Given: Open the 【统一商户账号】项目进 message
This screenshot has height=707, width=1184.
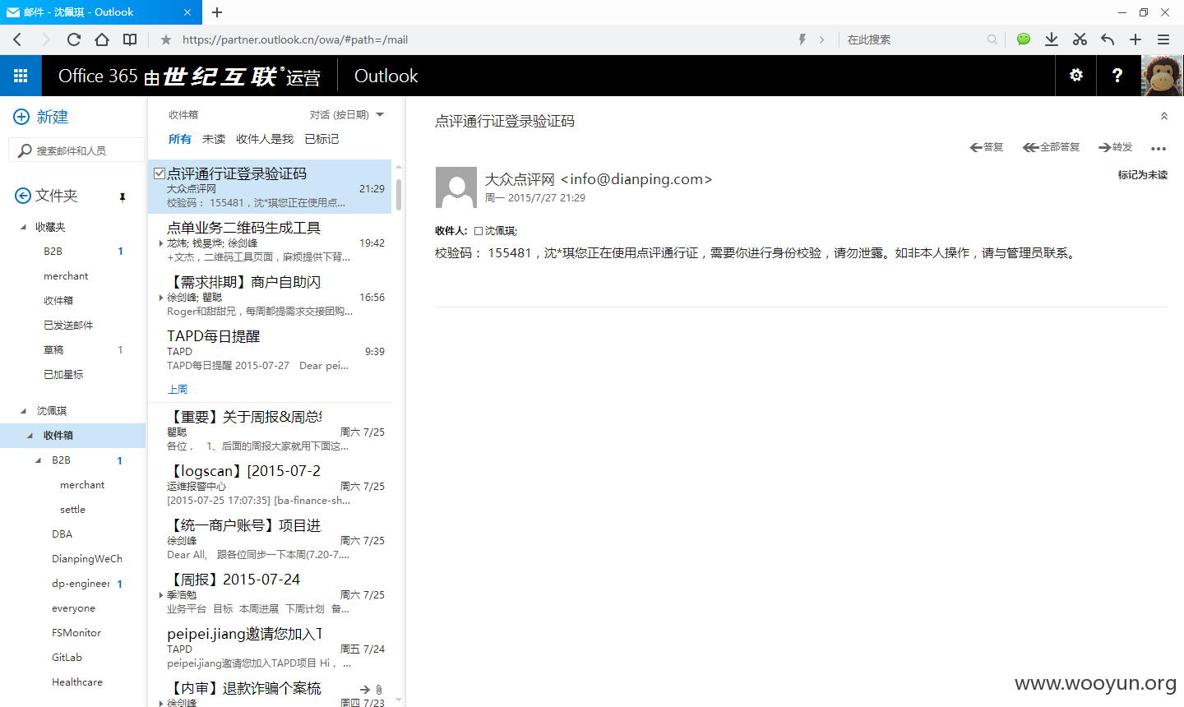Looking at the screenshot, I should (x=270, y=539).
